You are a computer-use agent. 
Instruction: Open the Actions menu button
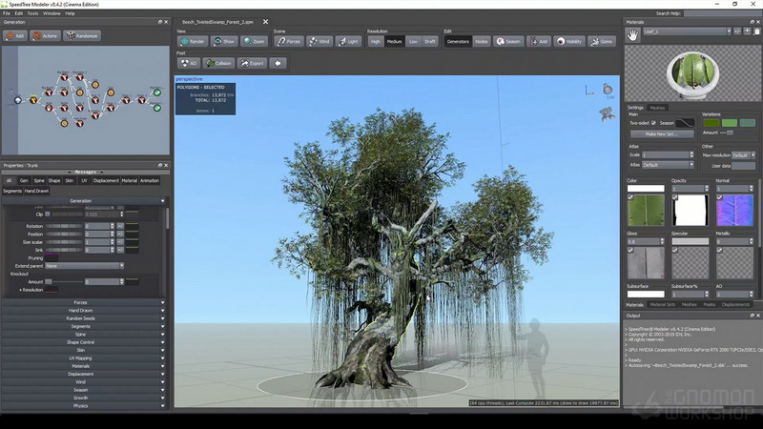tap(45, 35)
